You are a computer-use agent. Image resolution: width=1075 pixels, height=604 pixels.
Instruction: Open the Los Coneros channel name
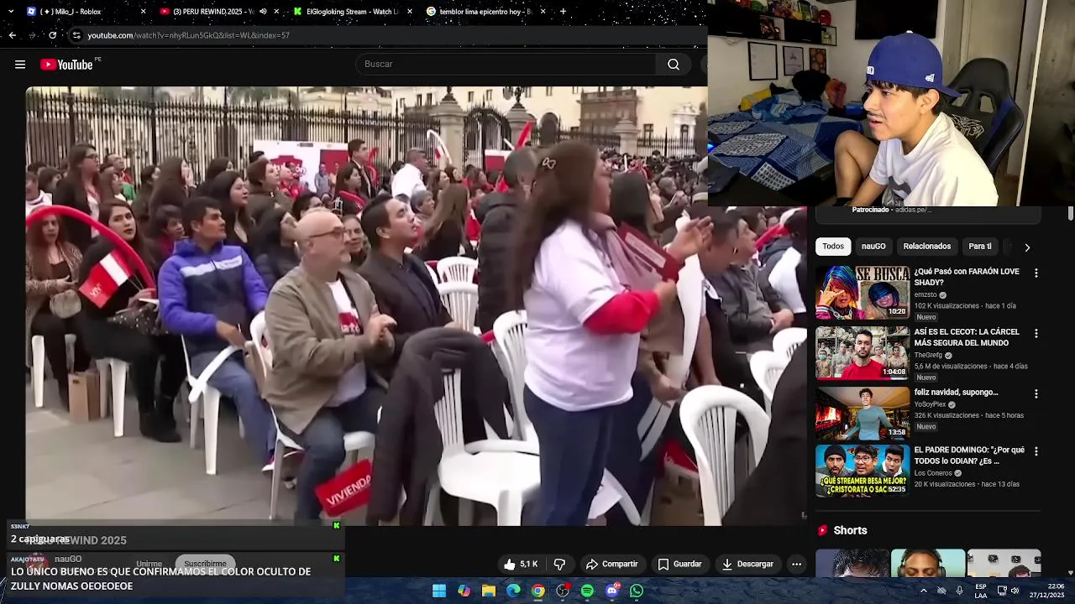coord(933,473)
